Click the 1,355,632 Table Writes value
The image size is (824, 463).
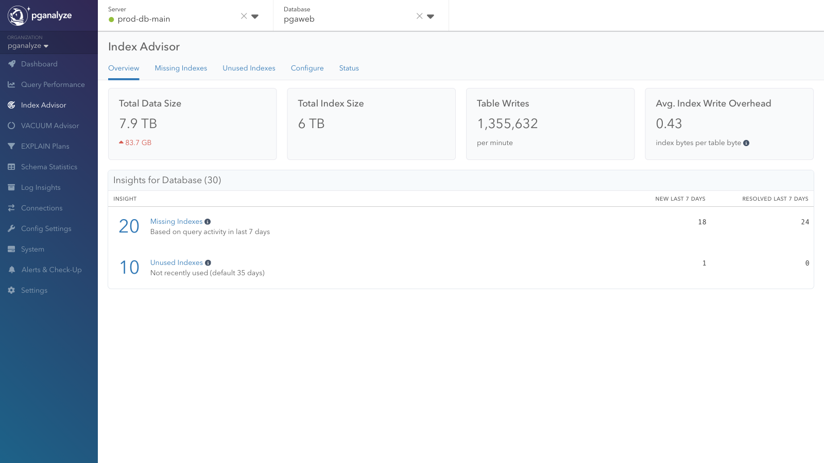(x=507, y=123)
